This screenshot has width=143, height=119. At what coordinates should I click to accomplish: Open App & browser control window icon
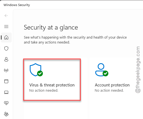pyautogui.click(x=6, y=81)
